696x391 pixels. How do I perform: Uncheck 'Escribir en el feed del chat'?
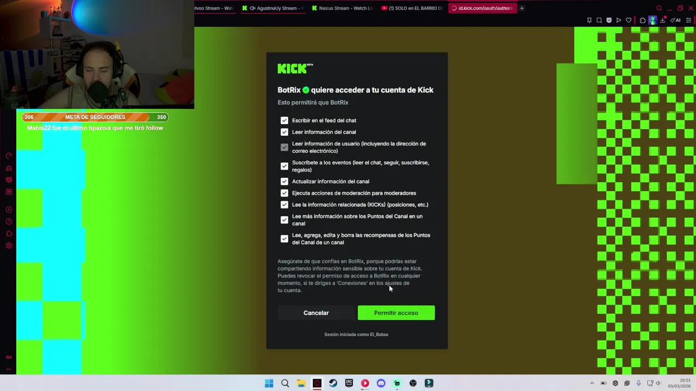coord(284,121)
